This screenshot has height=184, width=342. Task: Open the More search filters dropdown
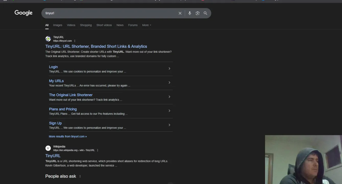click(x=147, y=25)
